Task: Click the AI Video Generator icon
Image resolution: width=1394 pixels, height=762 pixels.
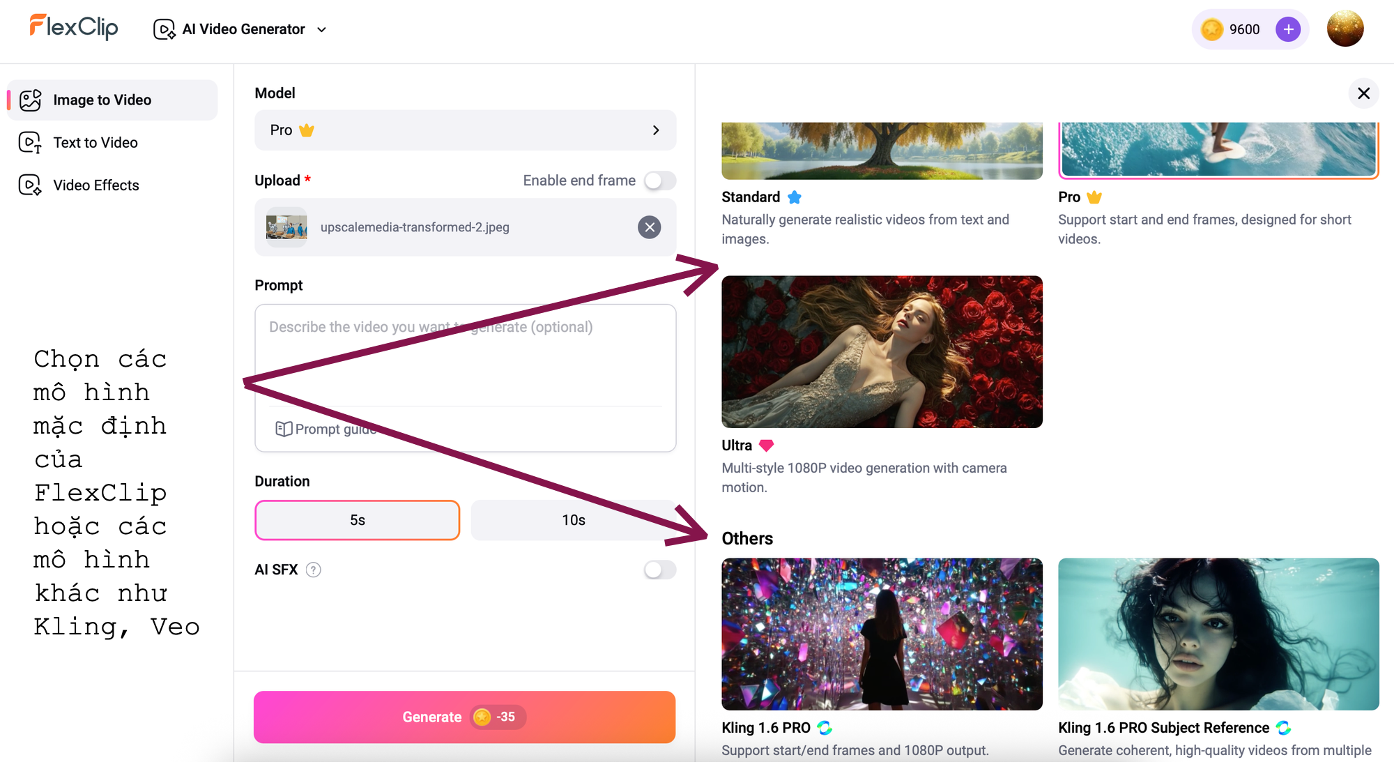Action: click(164, 29)
